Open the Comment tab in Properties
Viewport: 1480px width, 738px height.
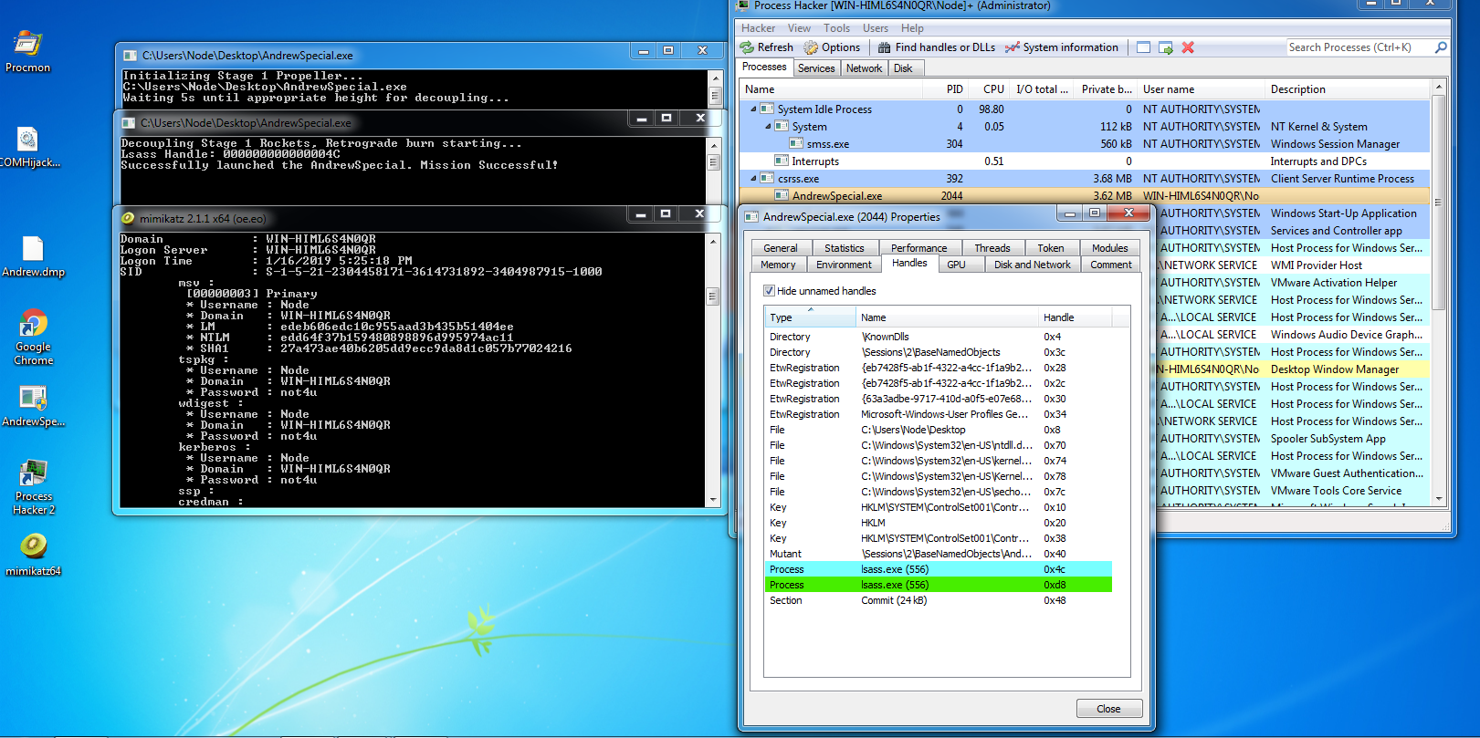click(1111, 265)
